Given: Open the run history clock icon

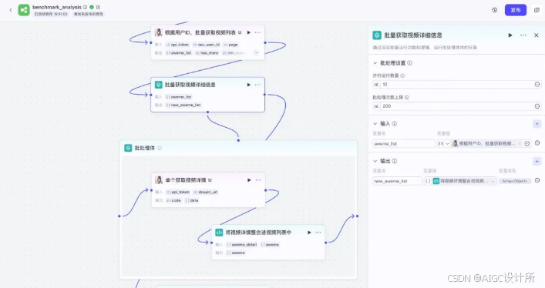Looking at the screenshot, I should 494,10.
